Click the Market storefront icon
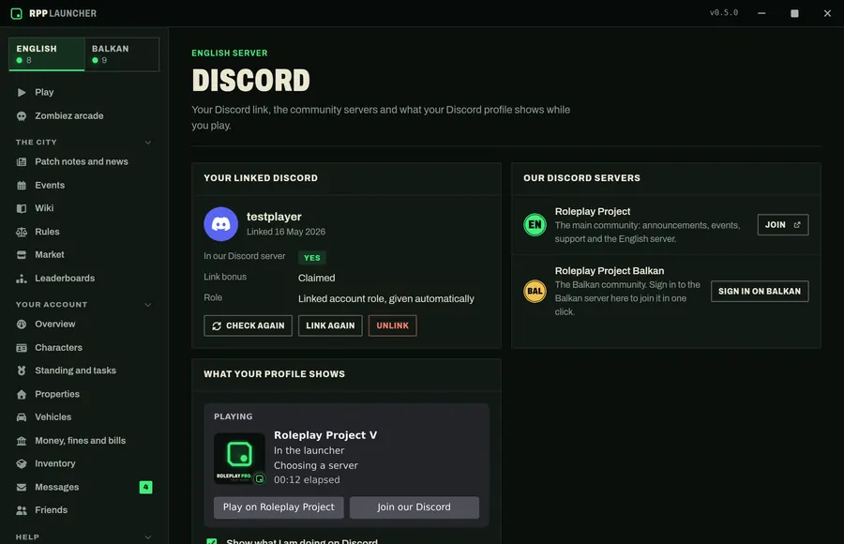The image size is (844, 544). [x=22, y=255]
